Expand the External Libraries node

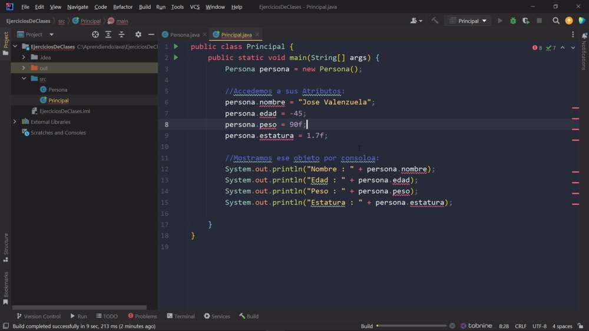[15, 122]
